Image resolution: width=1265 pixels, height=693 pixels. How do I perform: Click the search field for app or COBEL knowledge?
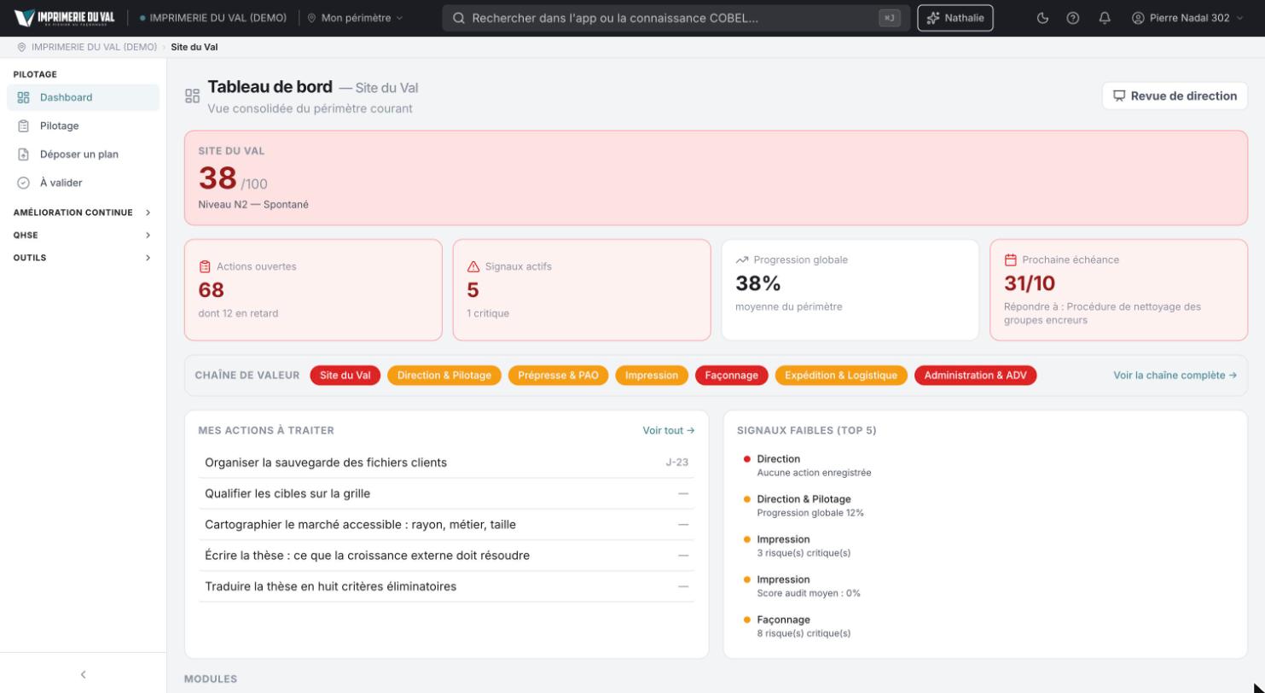click(x=676, y=18)
